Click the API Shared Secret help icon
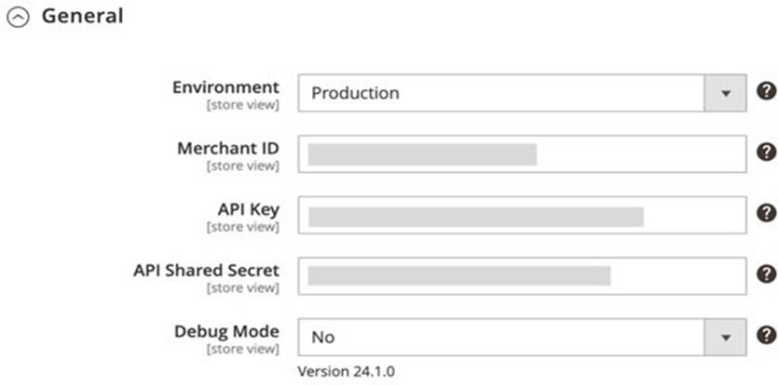The image size is (778, 385). tap(765, 273)
